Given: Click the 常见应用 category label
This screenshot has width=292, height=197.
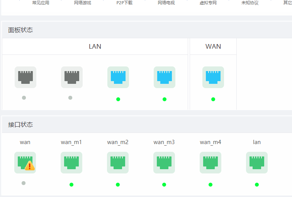Looking at the screenshot, I should click(41, 3).
